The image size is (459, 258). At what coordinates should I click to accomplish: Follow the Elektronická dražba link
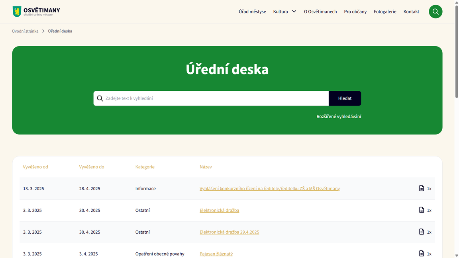pos(219,210)
